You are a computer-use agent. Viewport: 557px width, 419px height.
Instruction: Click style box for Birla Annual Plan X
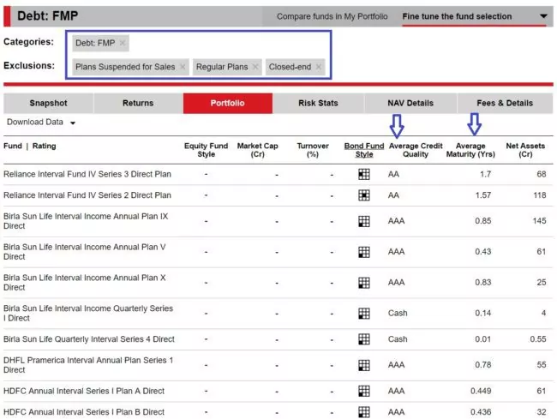364,283
